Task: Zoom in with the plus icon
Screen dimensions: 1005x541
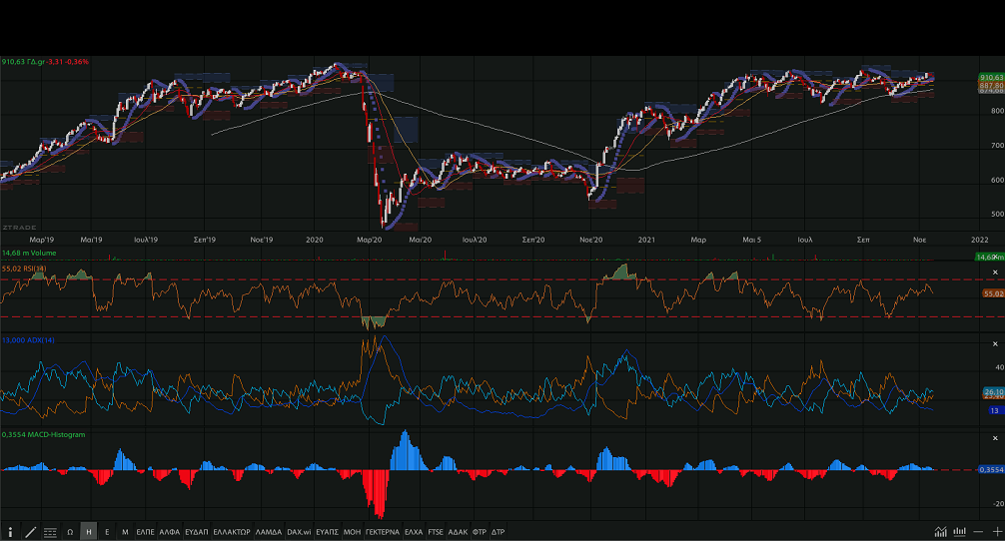Action: [x=997, y=532]
